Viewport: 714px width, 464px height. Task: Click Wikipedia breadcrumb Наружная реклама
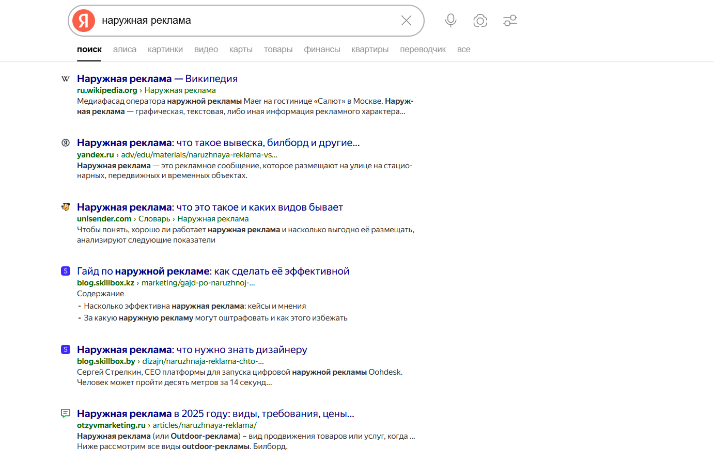(x=180, y=90)
